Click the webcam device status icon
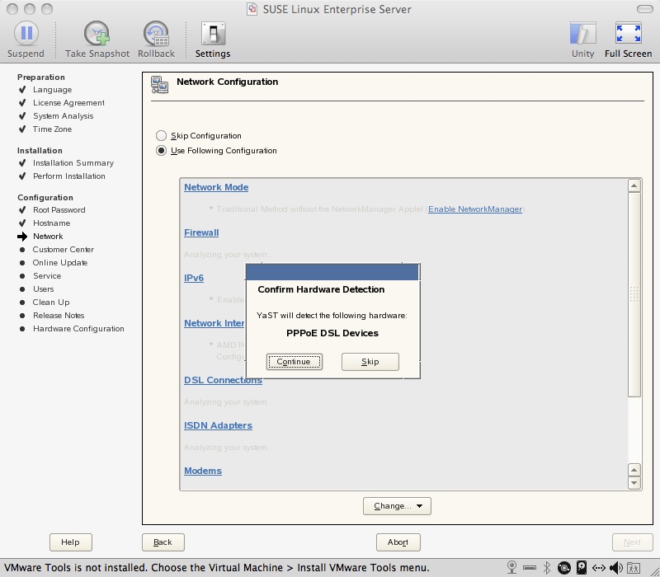The width and height of the screenshot is (660, 577). coord(511,568)
